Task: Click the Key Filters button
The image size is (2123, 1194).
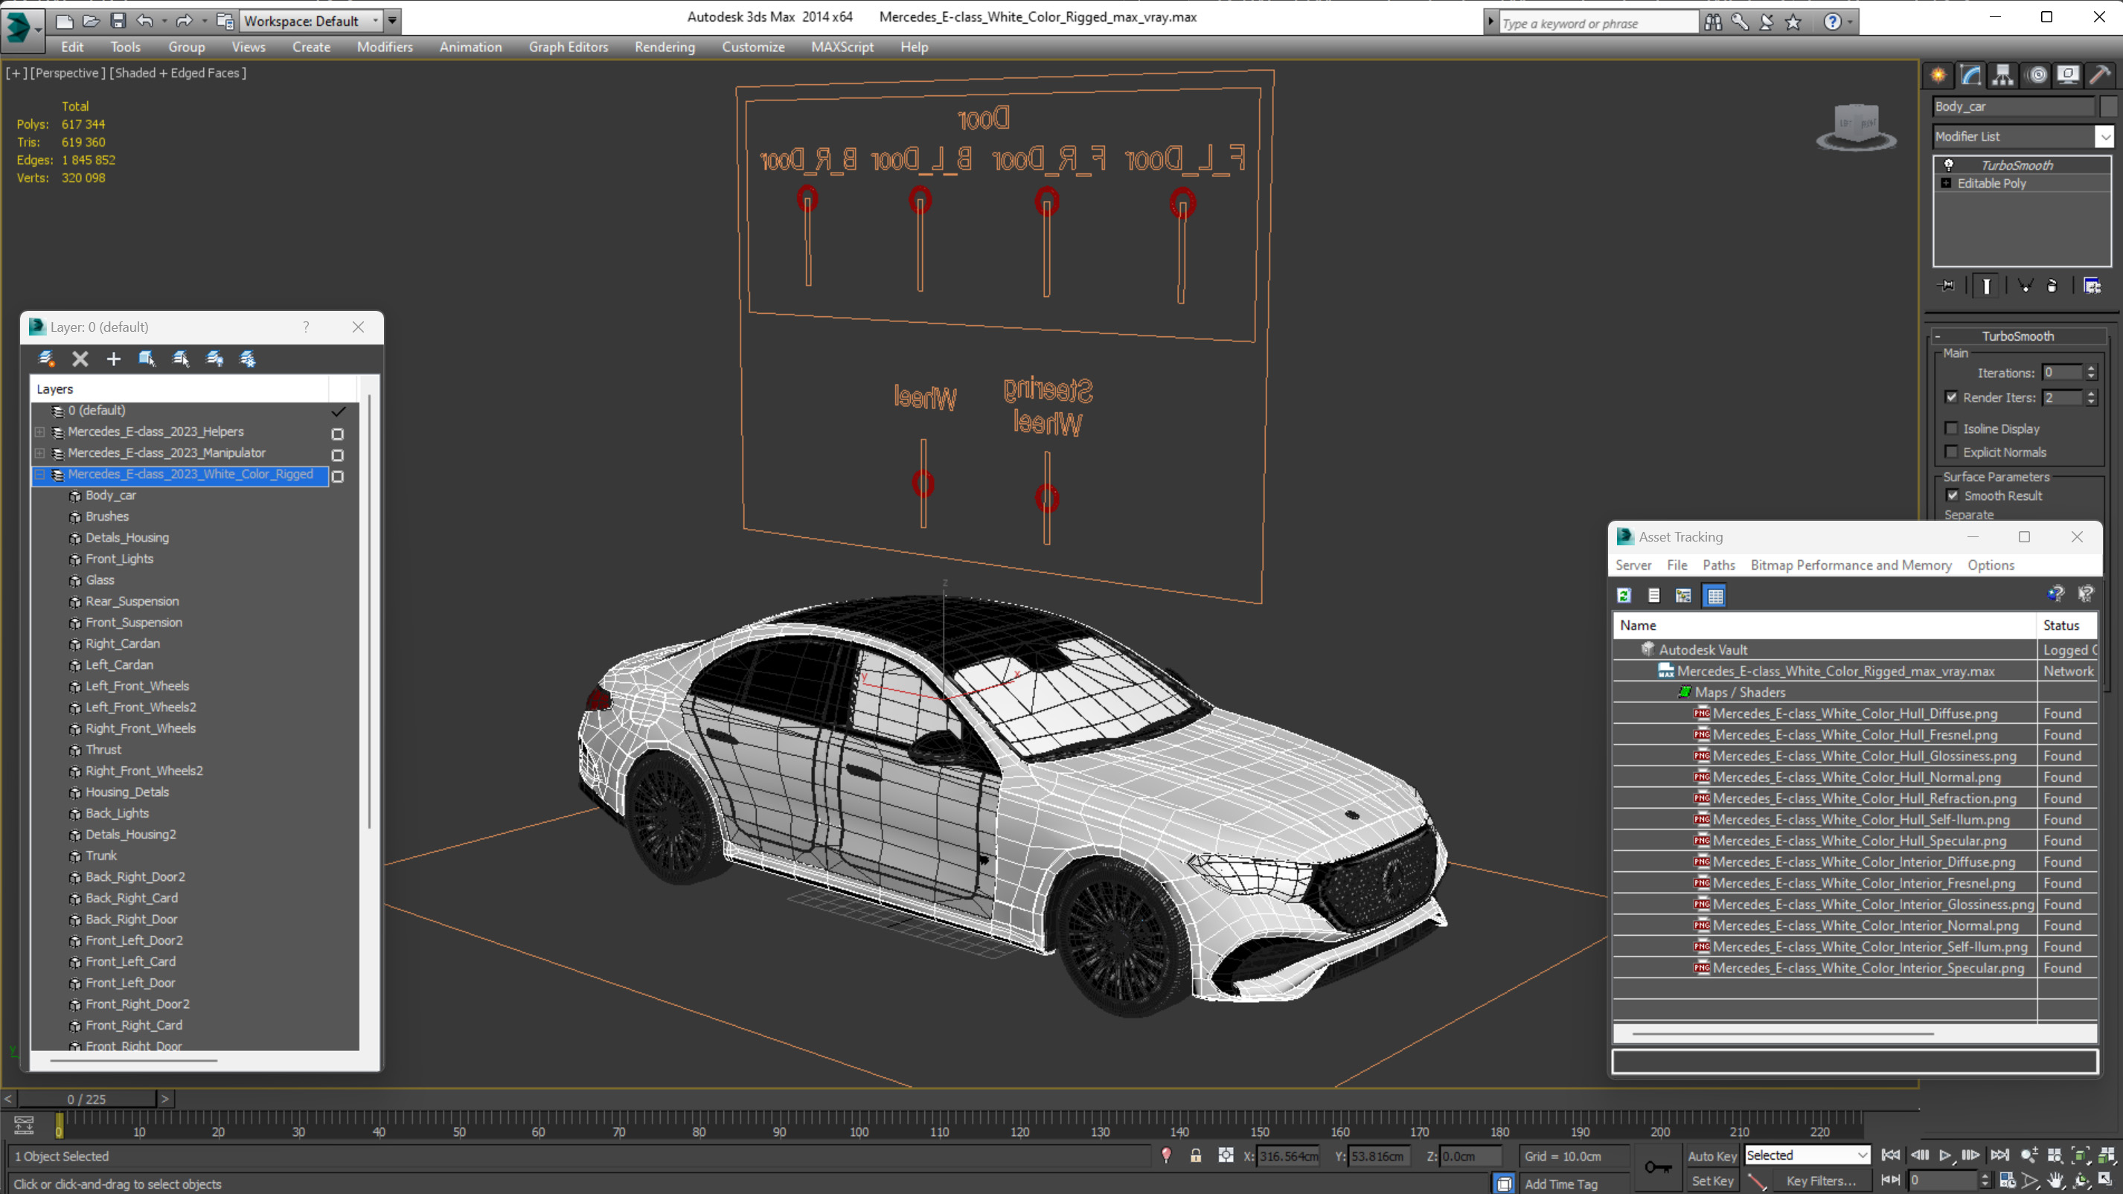Action: point(1821,1181)
